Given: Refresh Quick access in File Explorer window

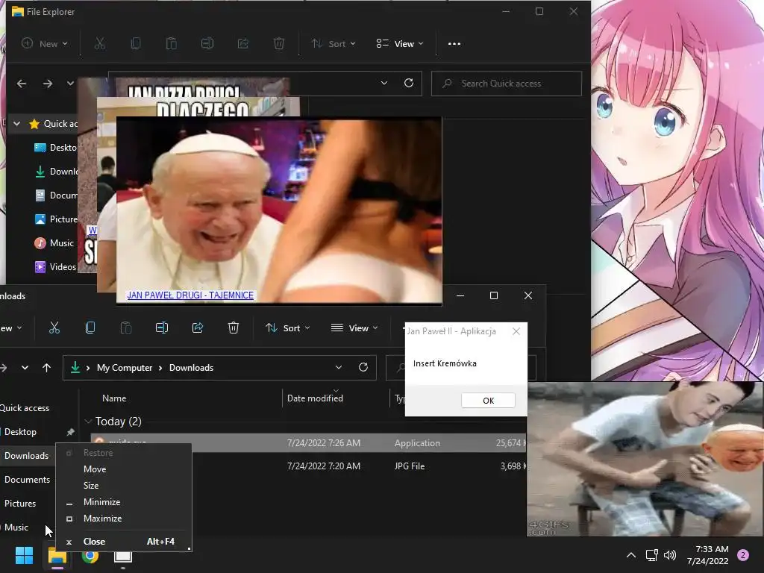Looking at the screenshot, I should pyautogui.click(x=409, y=84).
